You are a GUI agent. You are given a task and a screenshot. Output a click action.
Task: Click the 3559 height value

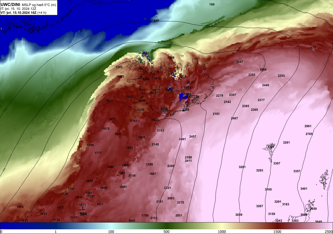coord(313,209)
